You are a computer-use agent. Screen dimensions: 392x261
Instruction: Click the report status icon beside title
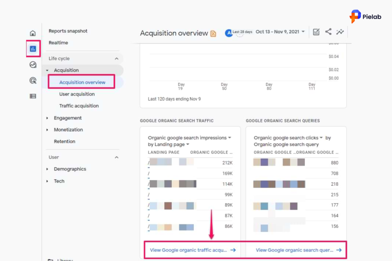pos(213,33)
